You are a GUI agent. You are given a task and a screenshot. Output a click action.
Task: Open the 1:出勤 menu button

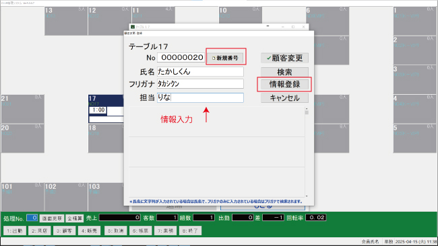click(x=15, y=231)
